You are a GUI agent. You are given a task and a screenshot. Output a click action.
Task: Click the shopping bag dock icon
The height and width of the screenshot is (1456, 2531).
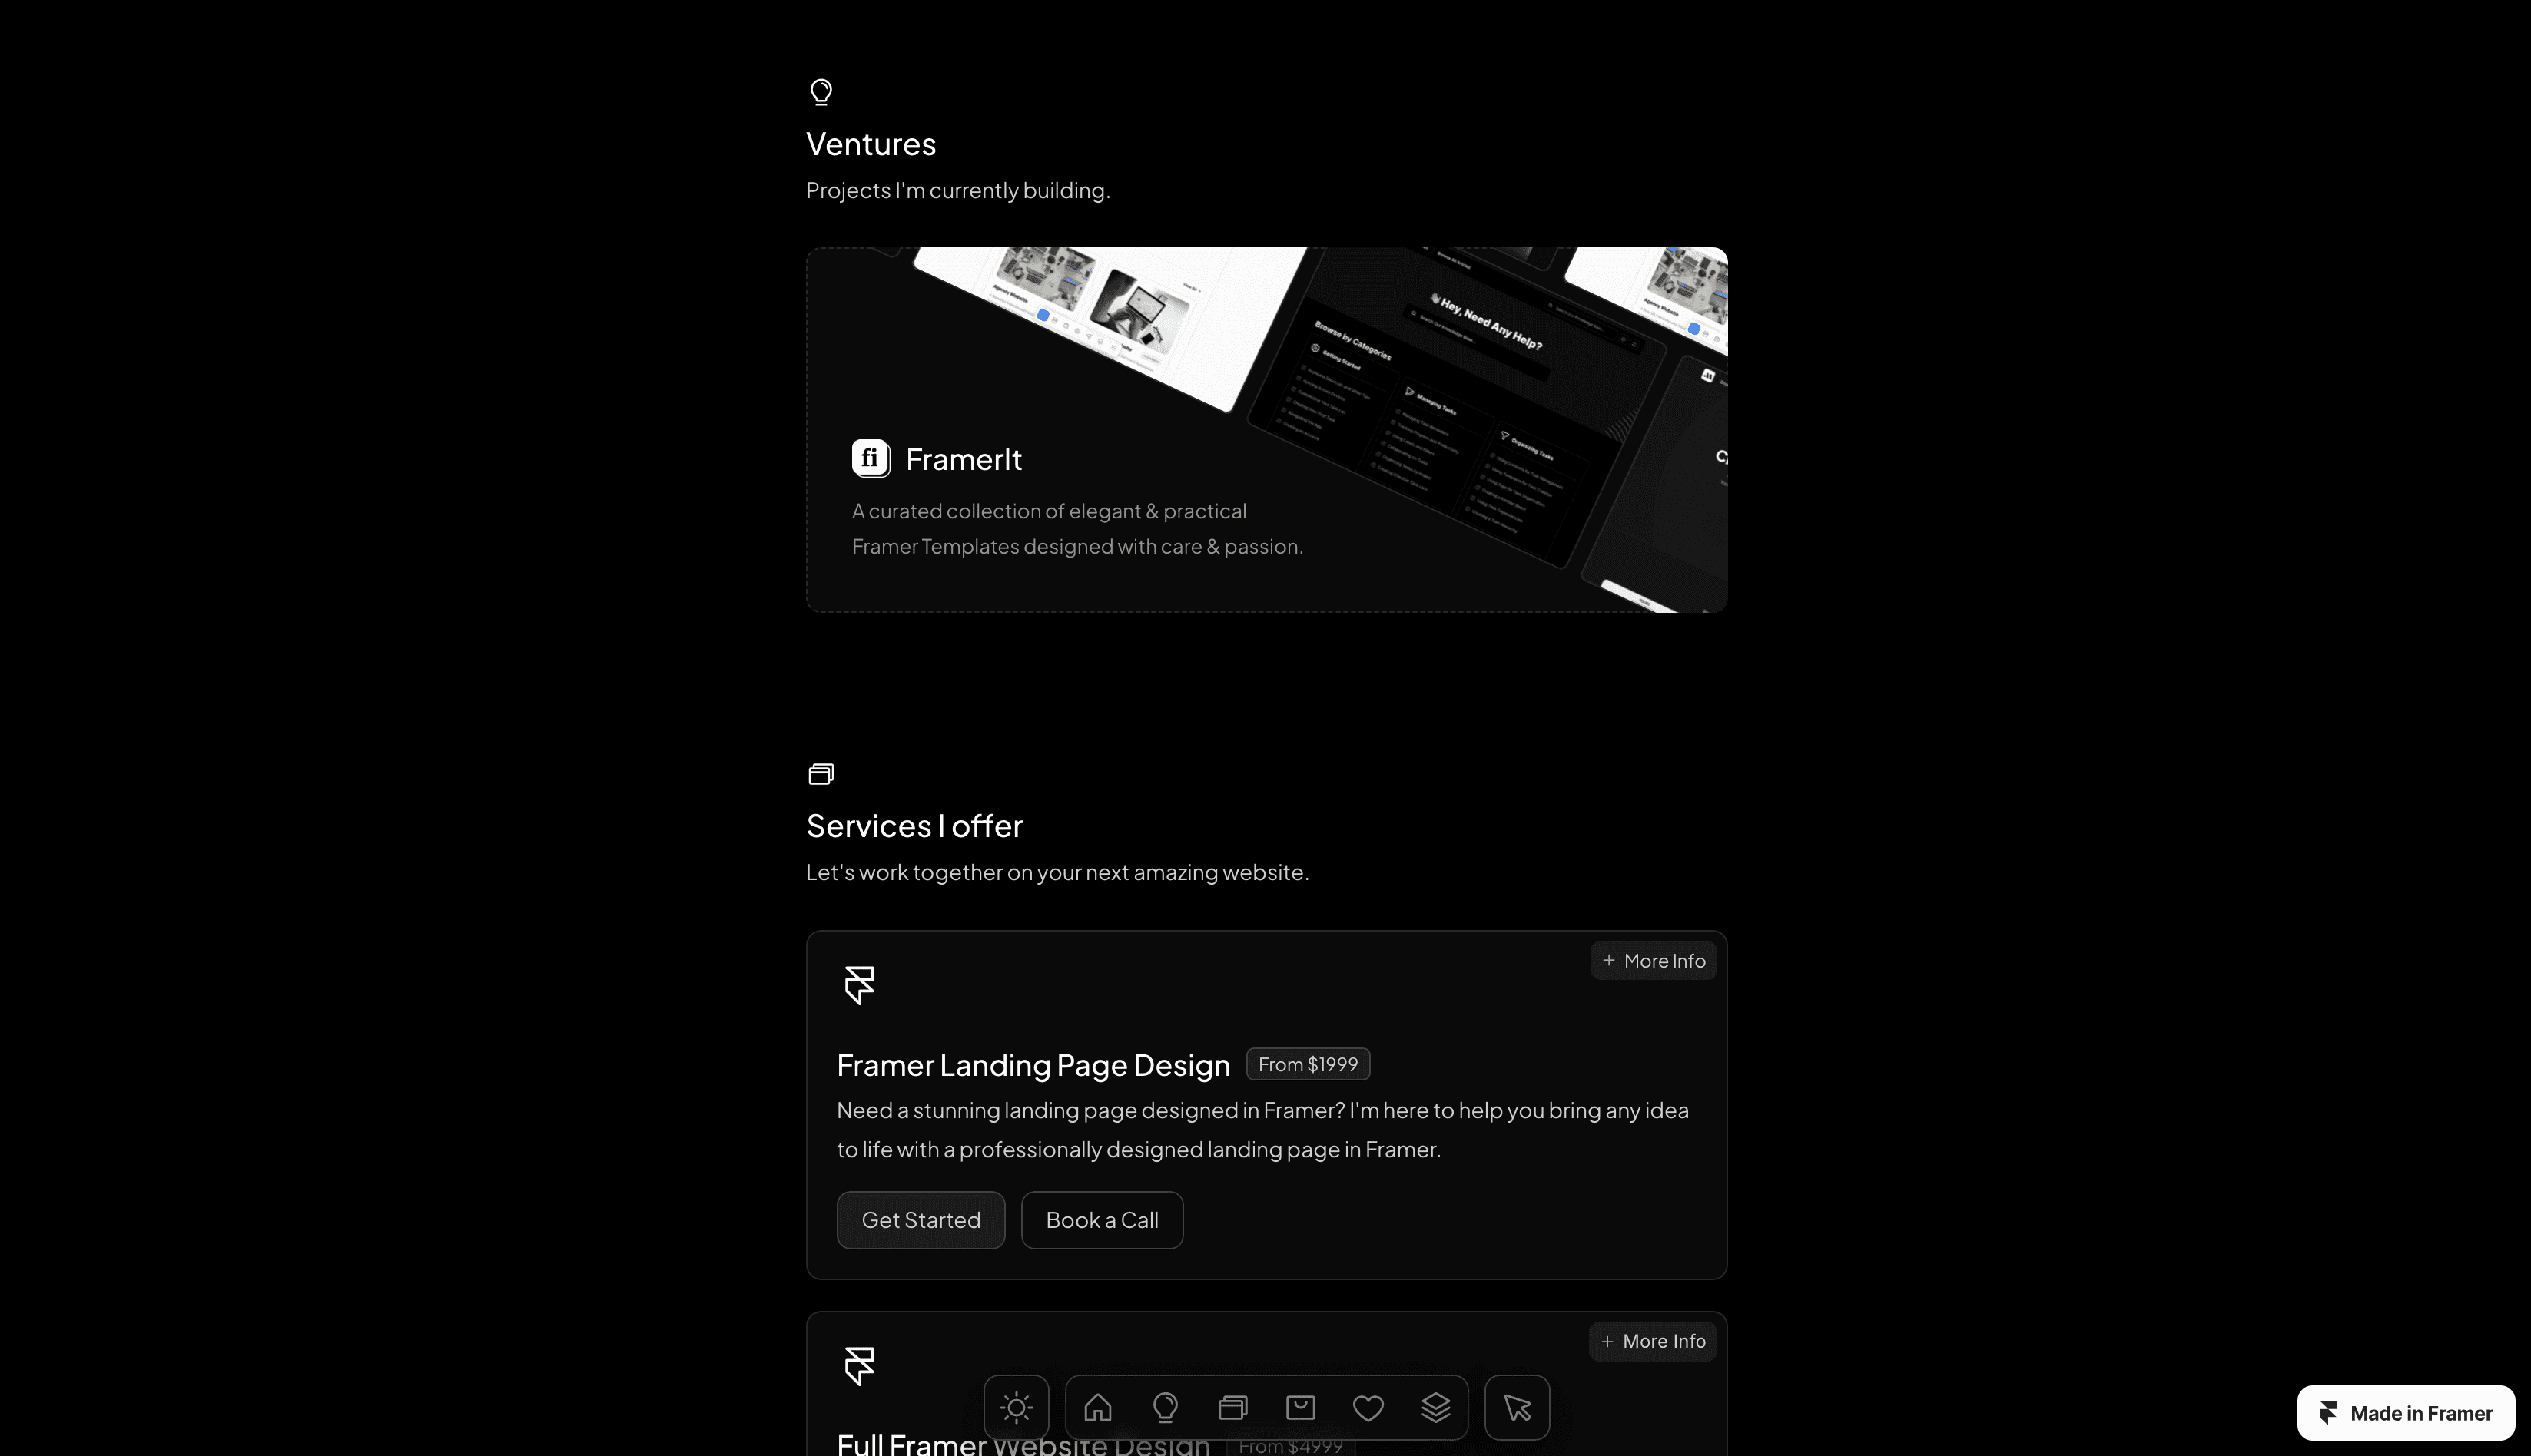[x=1299, y=1407]
